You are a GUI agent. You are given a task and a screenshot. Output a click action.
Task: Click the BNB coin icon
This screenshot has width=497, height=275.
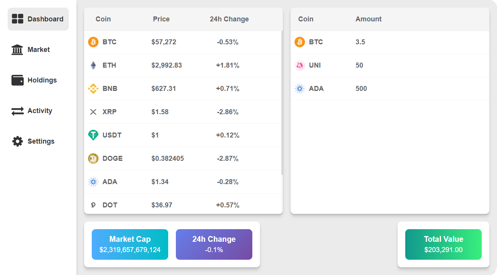point(93,89)
